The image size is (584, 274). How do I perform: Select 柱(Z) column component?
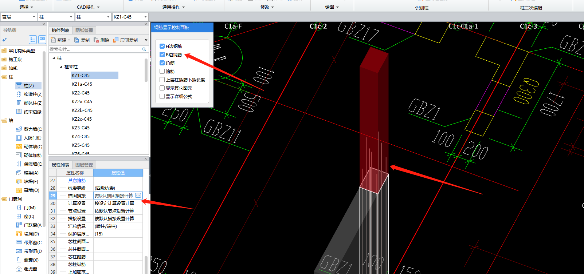(28, 85)
